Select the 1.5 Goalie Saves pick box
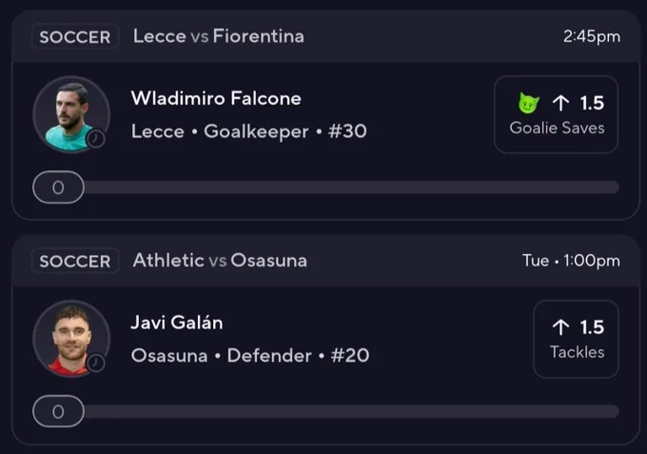 coord(556,114)
